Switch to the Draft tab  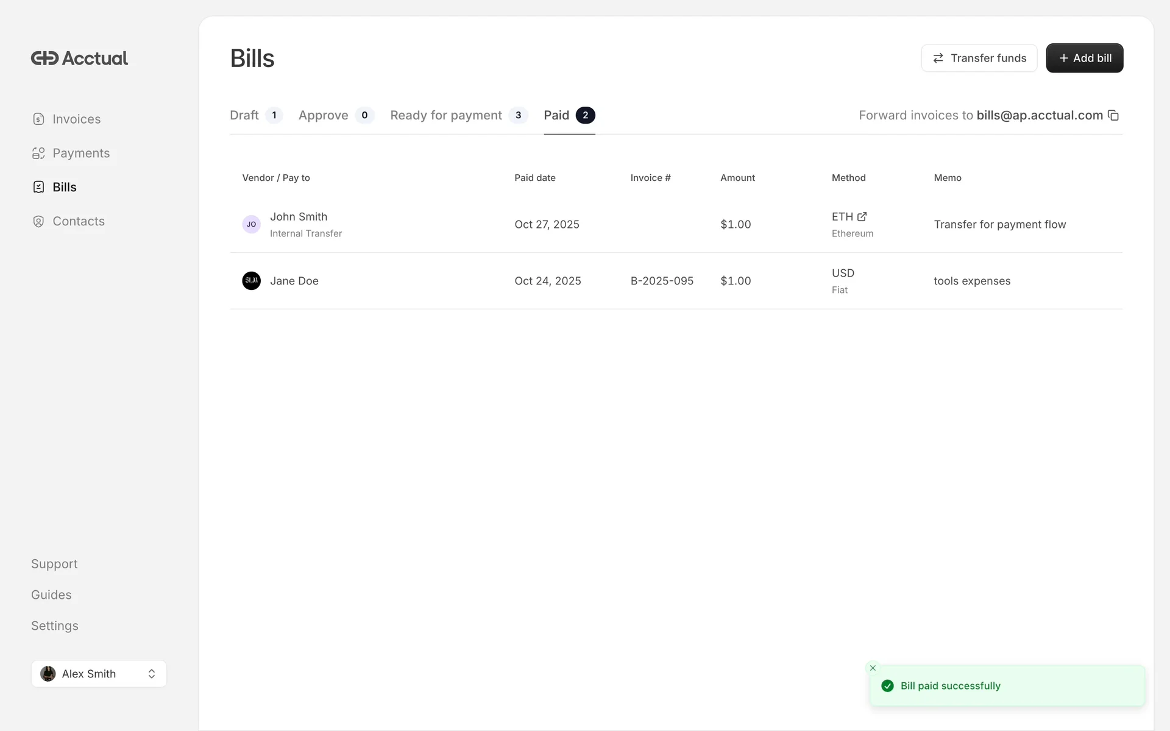pyautogui.click(x=244, y=116)
